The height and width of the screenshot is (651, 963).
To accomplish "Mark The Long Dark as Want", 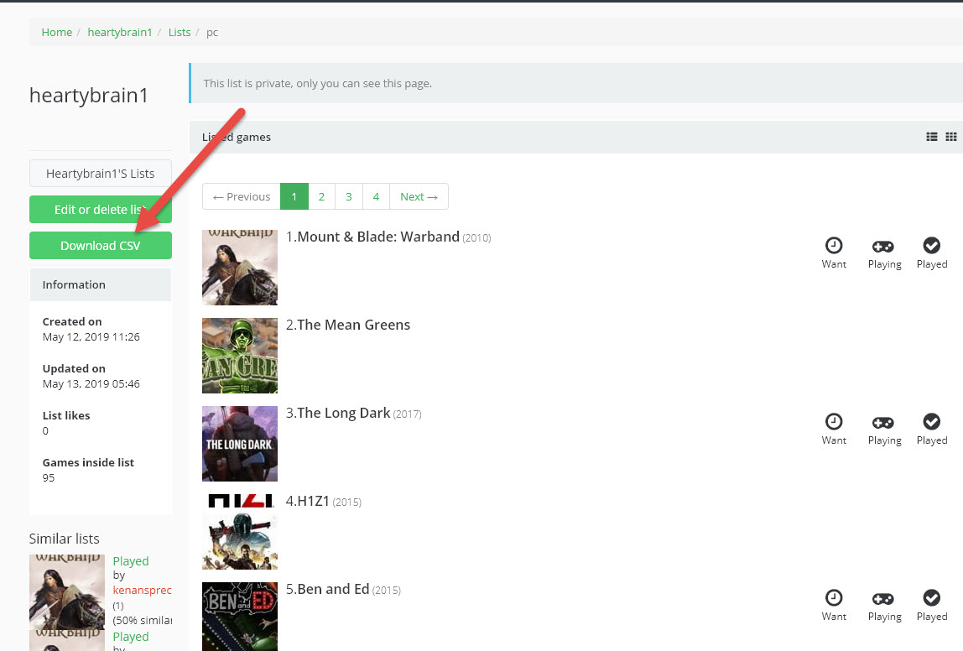I will (x=834, y=430).
